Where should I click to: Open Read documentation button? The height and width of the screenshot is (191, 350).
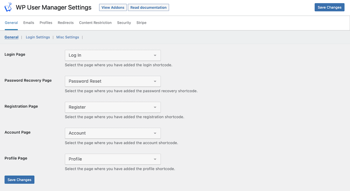(148, 7)
